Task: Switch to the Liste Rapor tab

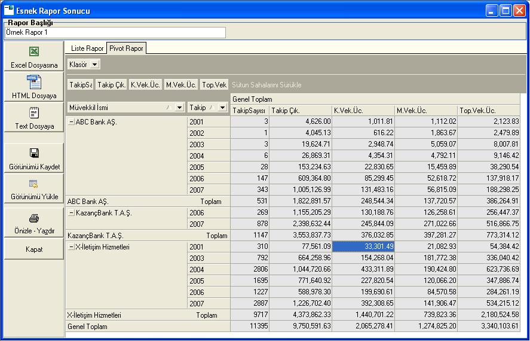Action: (87, 48)
